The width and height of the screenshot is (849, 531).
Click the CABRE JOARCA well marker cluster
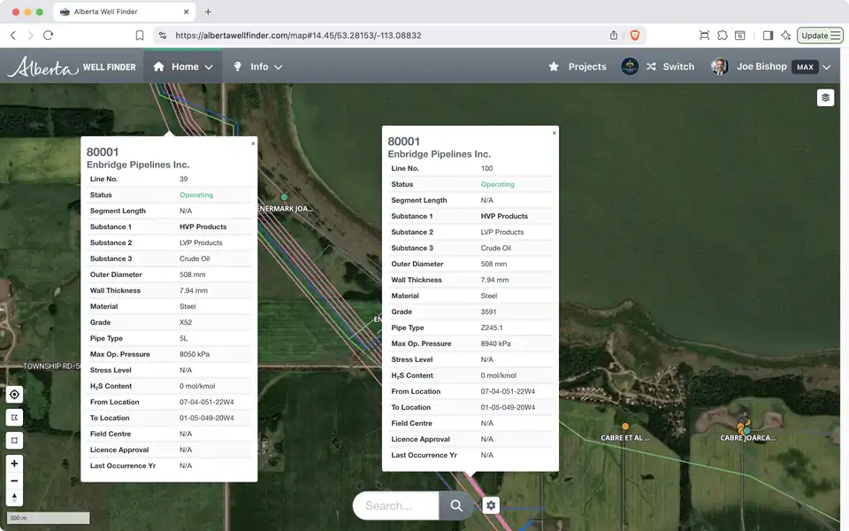point(744,426)
